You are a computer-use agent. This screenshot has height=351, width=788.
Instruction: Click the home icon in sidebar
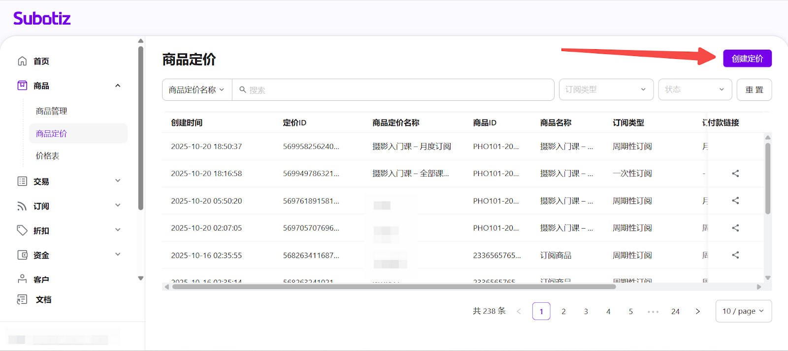point(22,61)
